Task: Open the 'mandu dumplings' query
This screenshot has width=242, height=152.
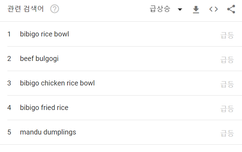Action: pyautogui.click(x=48, y=132)
